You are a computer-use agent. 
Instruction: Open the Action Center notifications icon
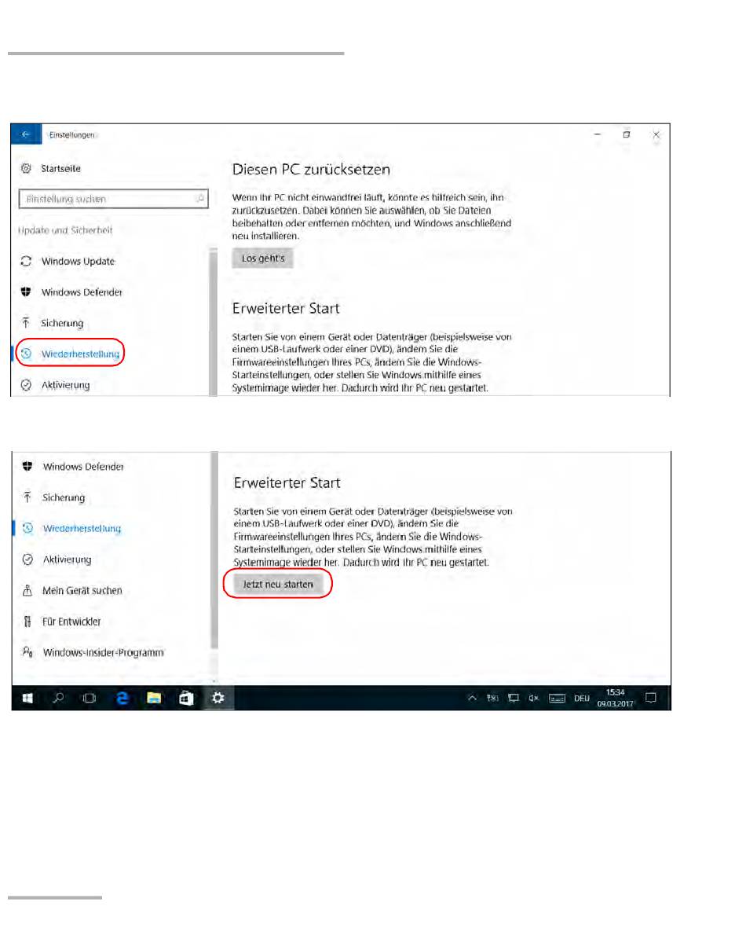point(650,698)
